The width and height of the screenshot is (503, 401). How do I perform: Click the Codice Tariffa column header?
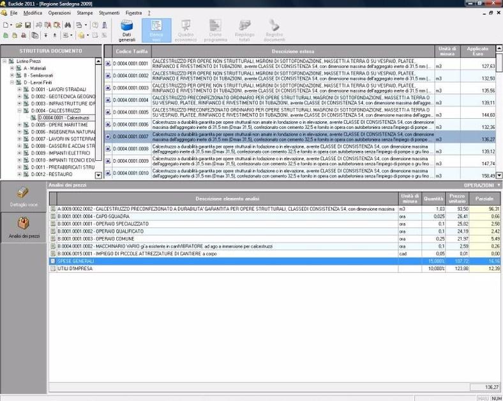[131, 50]
